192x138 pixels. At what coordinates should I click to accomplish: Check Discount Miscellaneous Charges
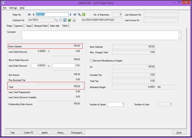tap(91, 60)
